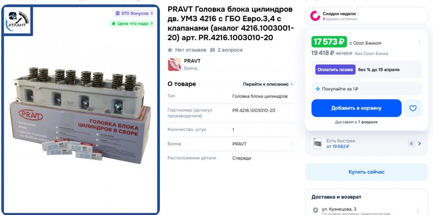The height and width of the screenshot is (215, 433).
Task: Click the location pin near ул. Кузнецова
Action: (316, 210)
